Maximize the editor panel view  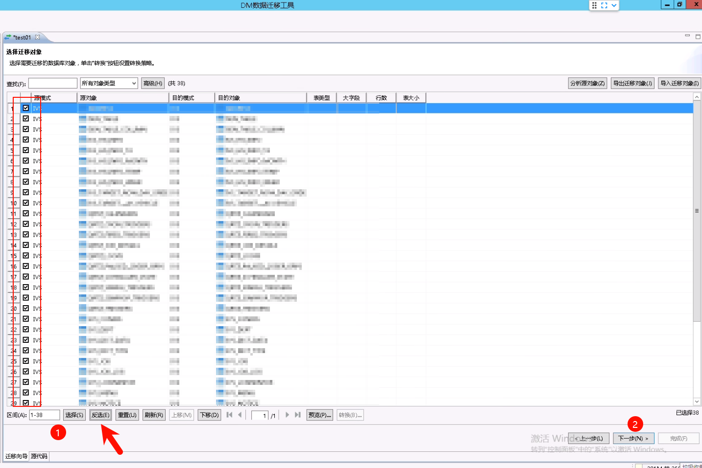pos(698,36)
